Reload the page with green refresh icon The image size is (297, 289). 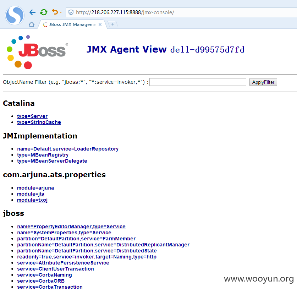tap(44, 12)
